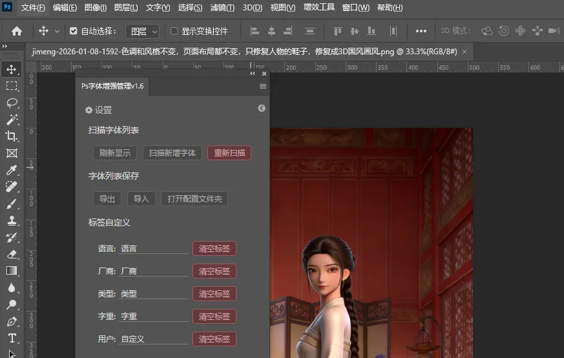
Task: Click the 类型 label input field
Action: click(153, 293)
